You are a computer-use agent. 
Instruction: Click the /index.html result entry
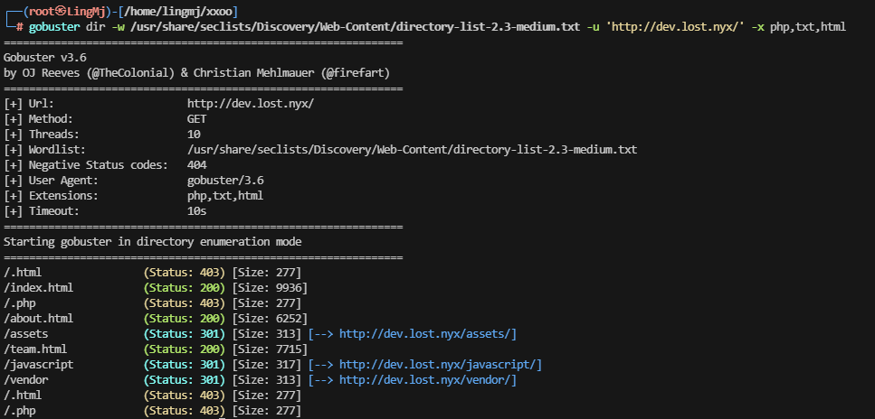point(39,288)
